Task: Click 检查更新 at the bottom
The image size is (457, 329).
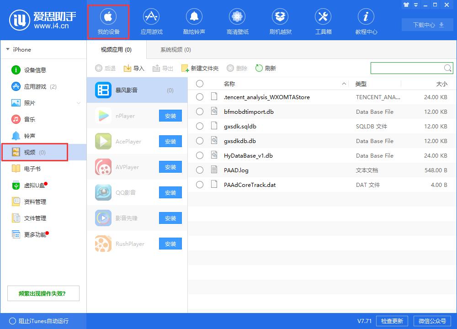Action: click(392, 321)
